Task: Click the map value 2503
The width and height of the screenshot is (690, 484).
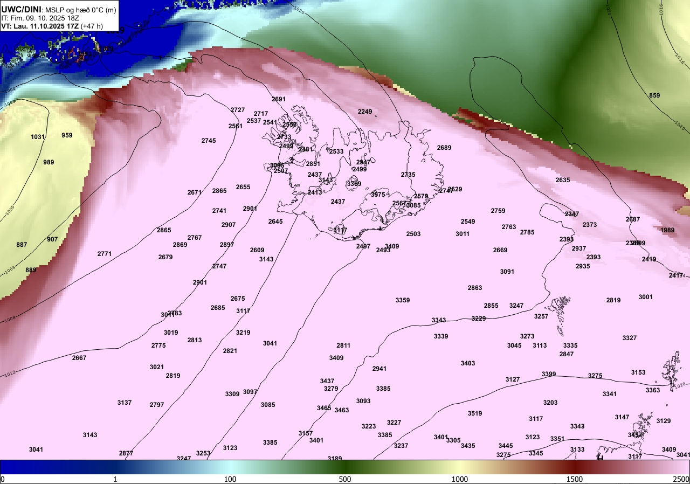Action: click(x=413, y=234)
